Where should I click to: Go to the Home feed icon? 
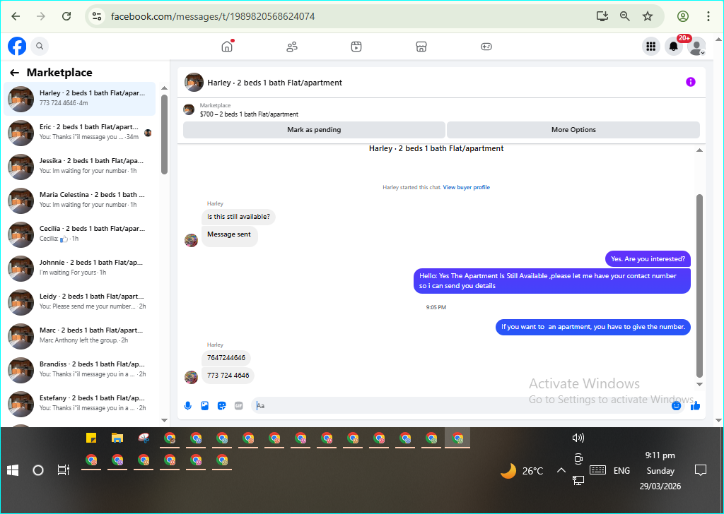tap(227, 46)
